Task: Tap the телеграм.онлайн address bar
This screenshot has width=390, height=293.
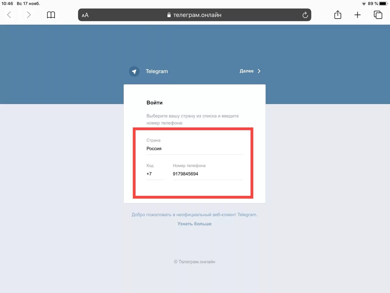Action: coord(194,15)
